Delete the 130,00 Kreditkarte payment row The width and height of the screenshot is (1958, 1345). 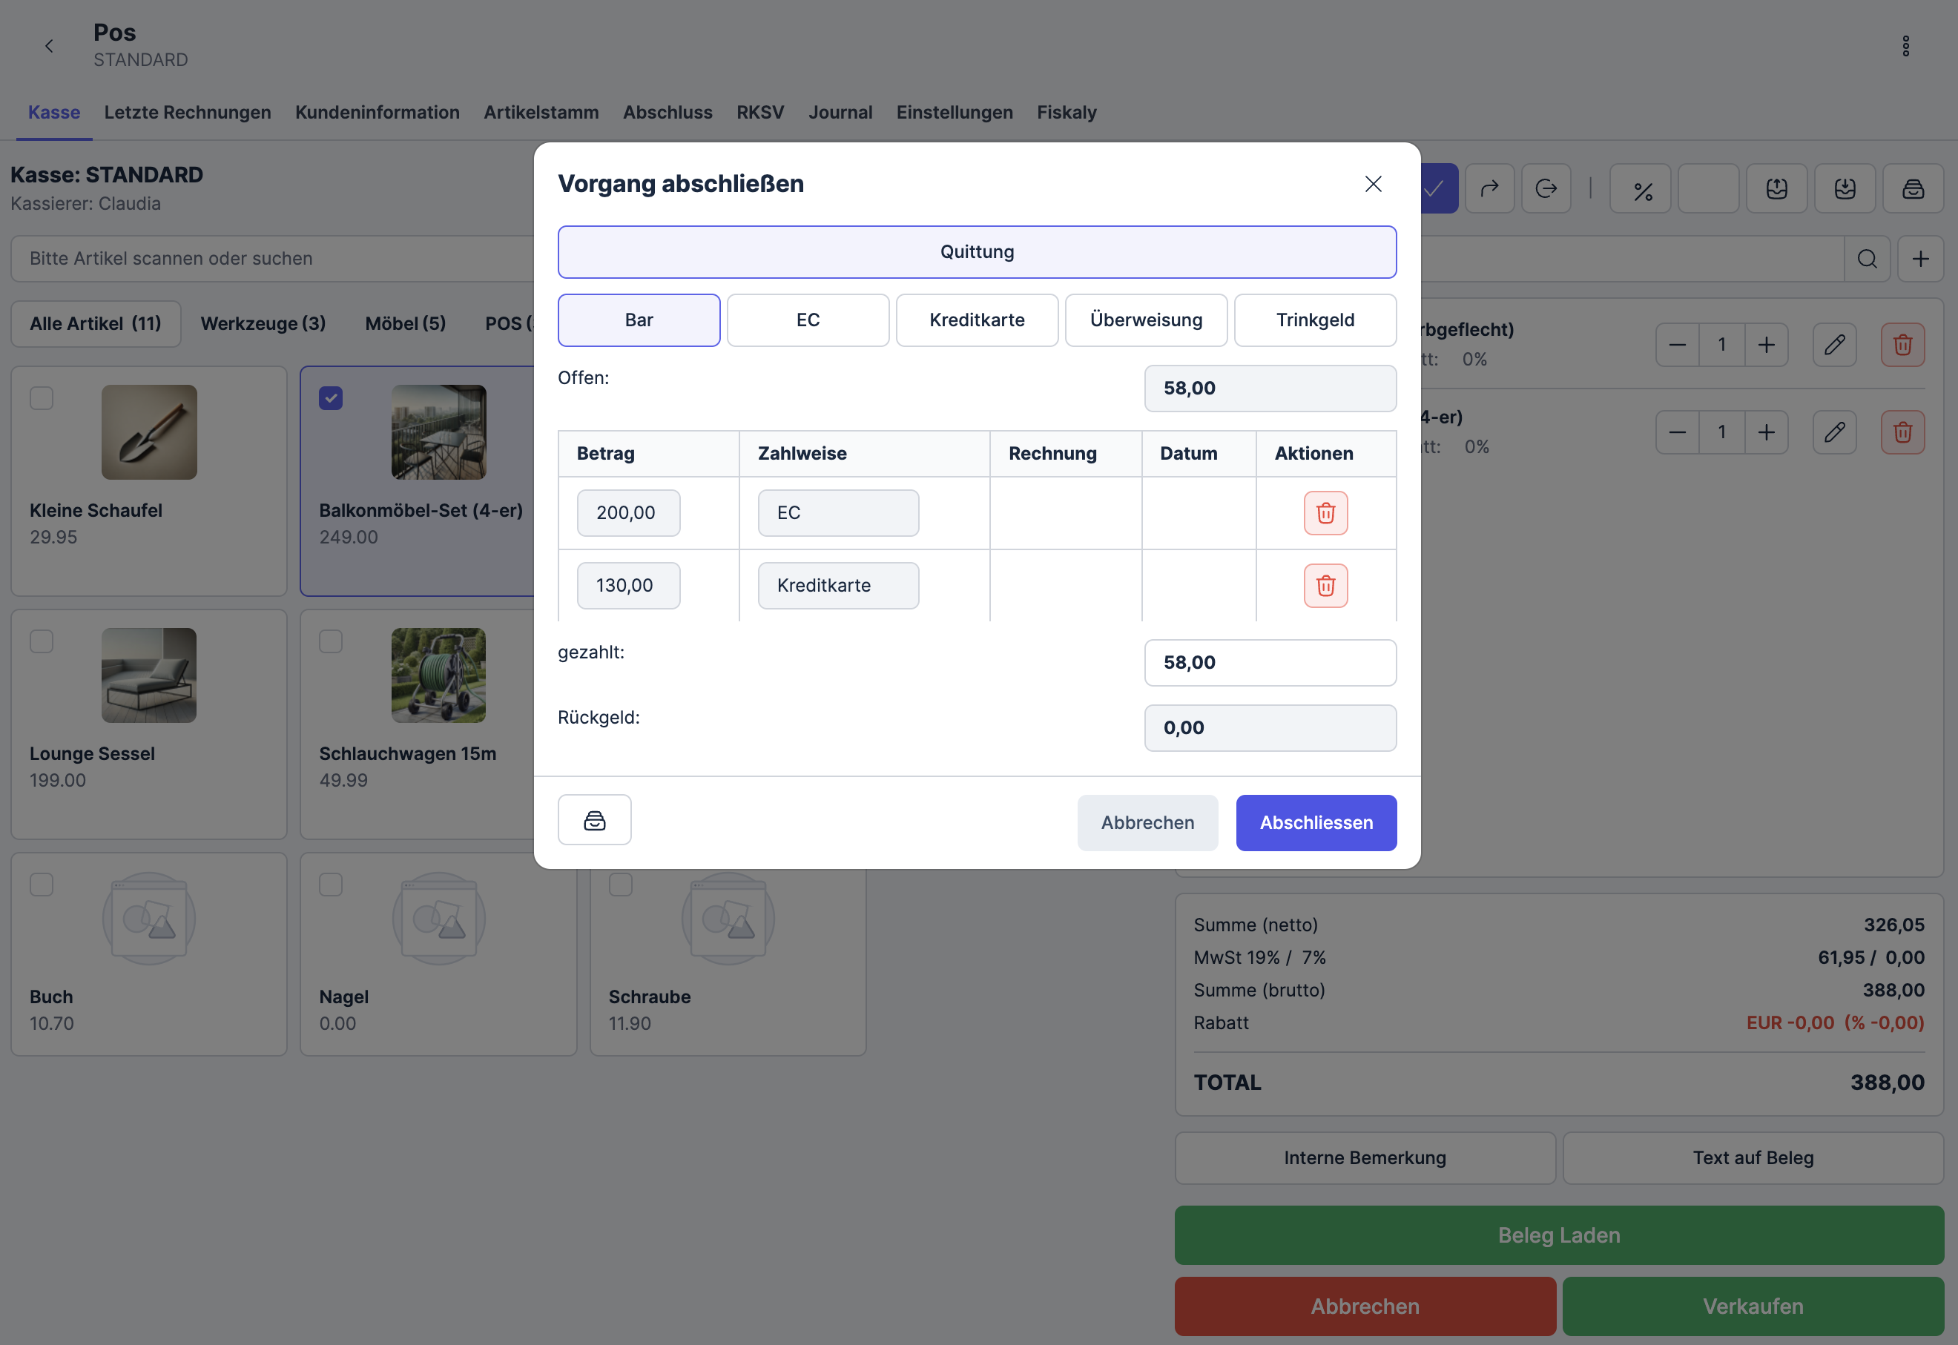1325,585
